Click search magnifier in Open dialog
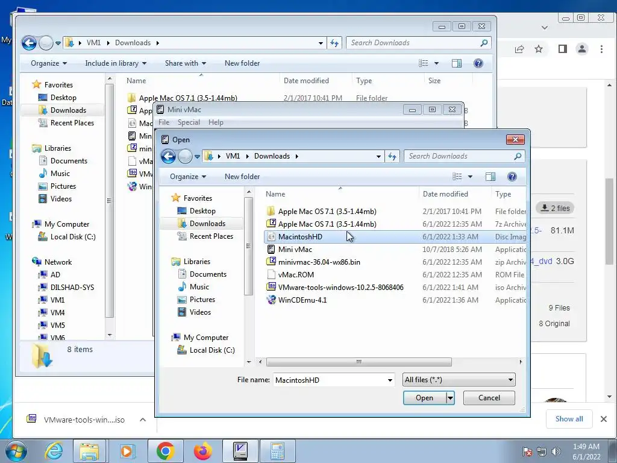Image resolution: width=617 pixels, height=463 pixels. 518,156
